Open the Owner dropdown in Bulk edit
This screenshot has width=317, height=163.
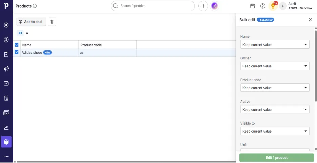(275, 66)
